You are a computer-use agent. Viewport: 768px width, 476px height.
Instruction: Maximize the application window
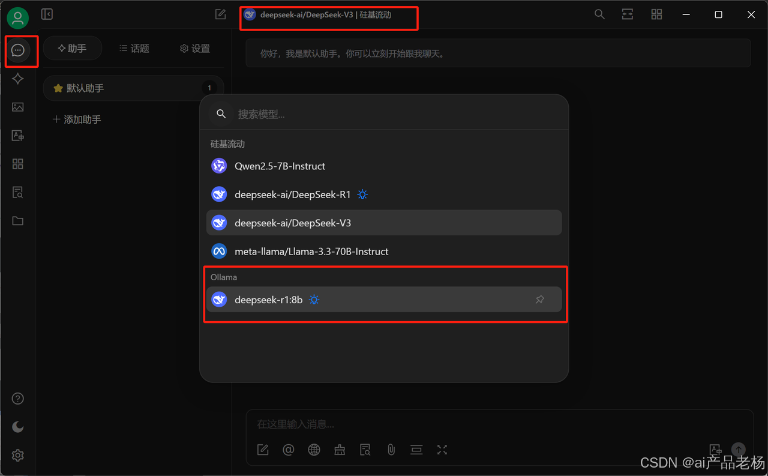tap(718, 14)
